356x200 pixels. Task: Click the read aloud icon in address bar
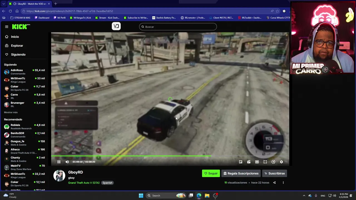[272, 11]
